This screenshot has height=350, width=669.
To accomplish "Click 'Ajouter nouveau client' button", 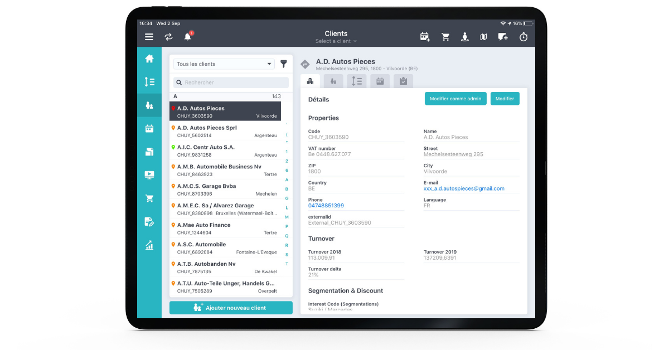I will pos(231,308).
